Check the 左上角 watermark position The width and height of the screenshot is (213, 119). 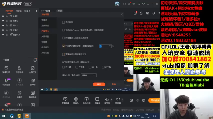point(63,67)
